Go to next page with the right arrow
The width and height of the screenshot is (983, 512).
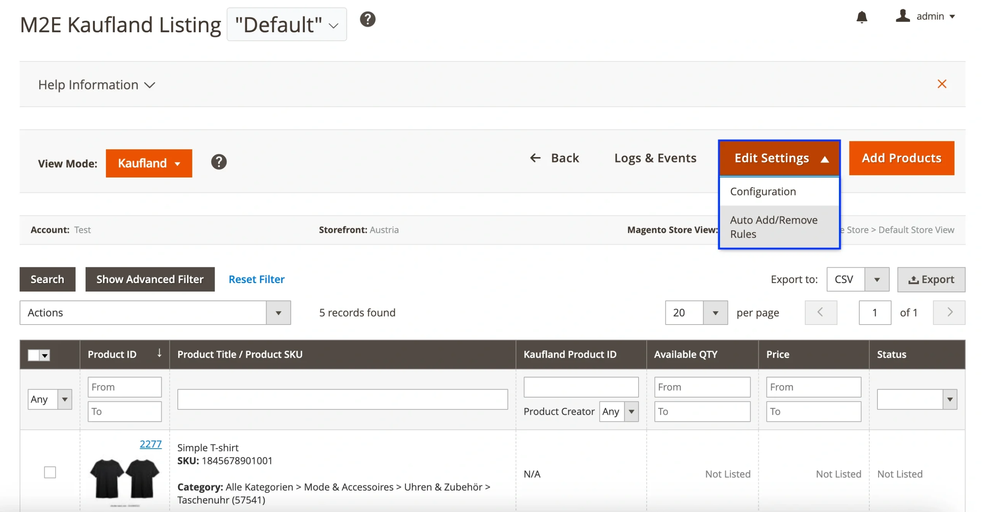coord(948,312)
